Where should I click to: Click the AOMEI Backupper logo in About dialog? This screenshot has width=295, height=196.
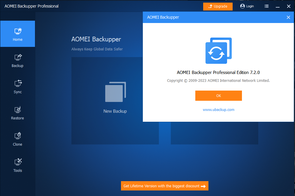click(x=218, y=51)
